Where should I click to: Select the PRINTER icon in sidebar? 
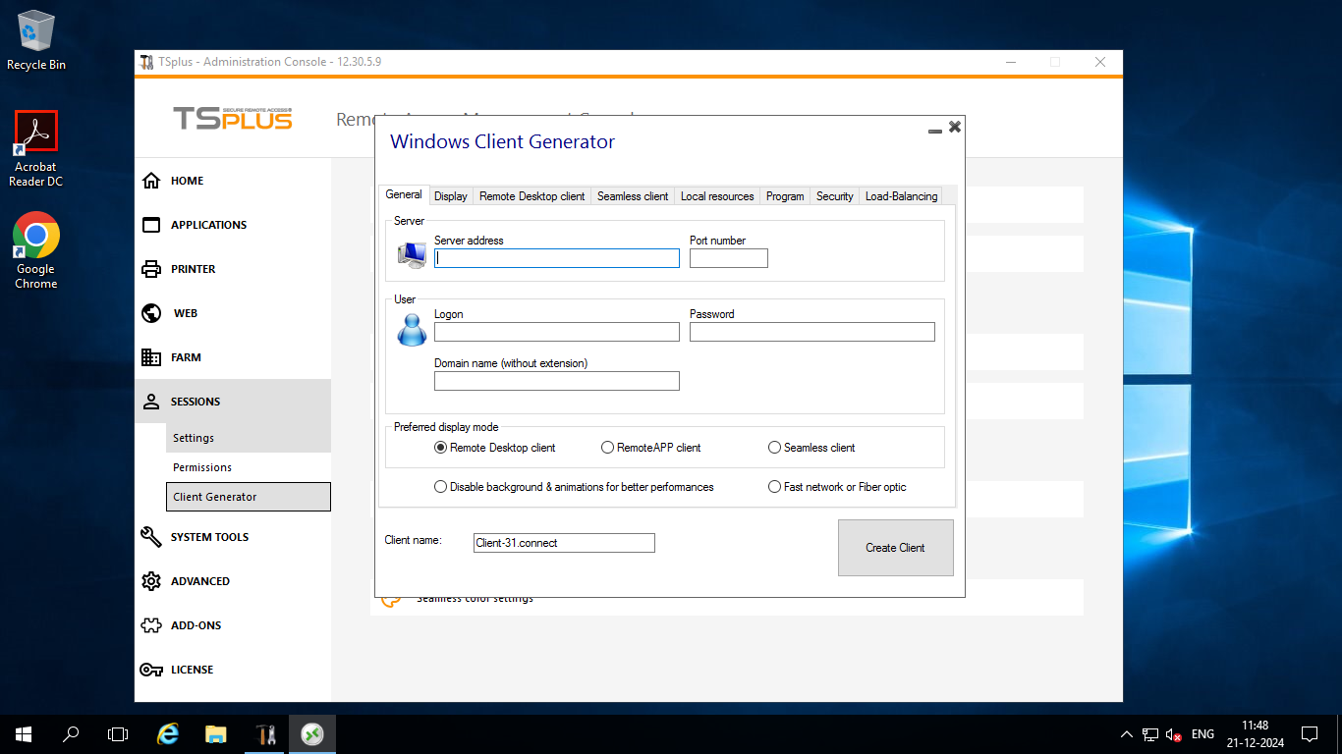(x=151, y=269)
